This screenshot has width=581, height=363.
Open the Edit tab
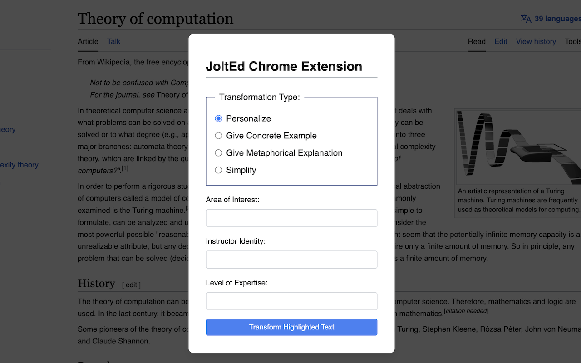point(501,41)
